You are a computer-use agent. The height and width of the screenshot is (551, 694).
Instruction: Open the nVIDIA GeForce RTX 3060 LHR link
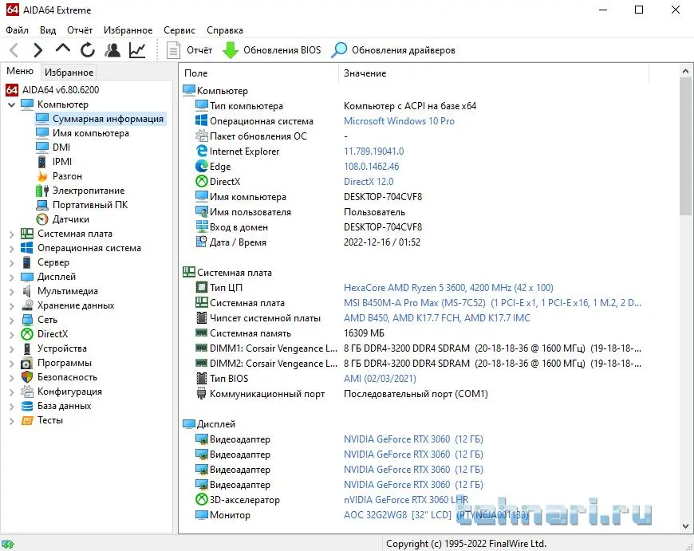[406, 500]
